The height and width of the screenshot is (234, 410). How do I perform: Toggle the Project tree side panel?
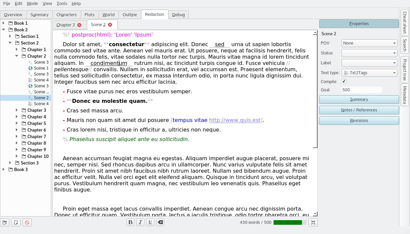(404, 69)
